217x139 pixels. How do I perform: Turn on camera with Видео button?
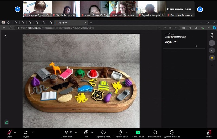click(26, 134)
